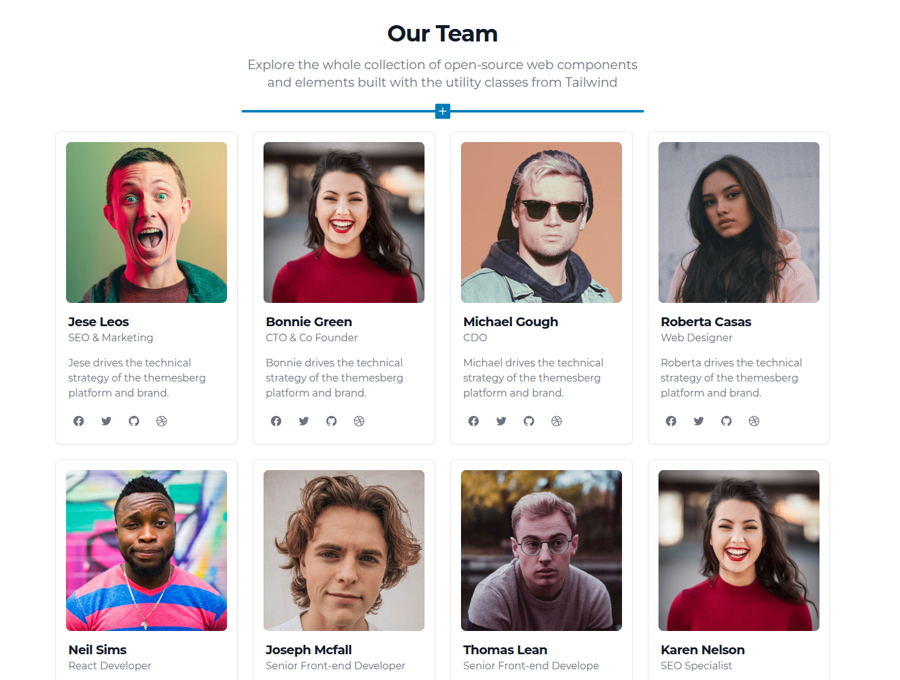Select Thomas Lean's profile photo
The width and height of the screenshot is (900, 680).
(x=542, y=551)
